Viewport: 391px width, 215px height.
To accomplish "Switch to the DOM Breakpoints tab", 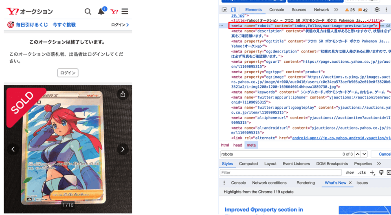I will (x=332, y=164).
